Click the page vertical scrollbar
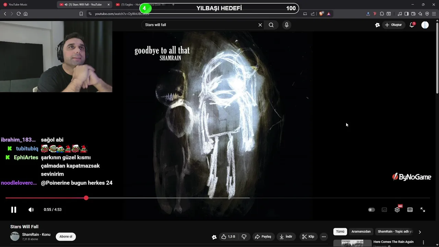Image resolution: width=439 pixels, height=247 pixels. click(437, 58)
